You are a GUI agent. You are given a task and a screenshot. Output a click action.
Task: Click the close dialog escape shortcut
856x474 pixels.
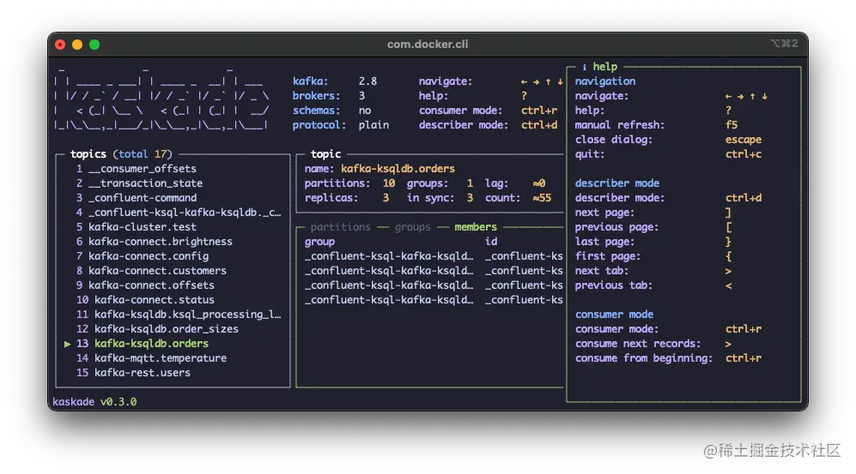[x=743, y=140]
